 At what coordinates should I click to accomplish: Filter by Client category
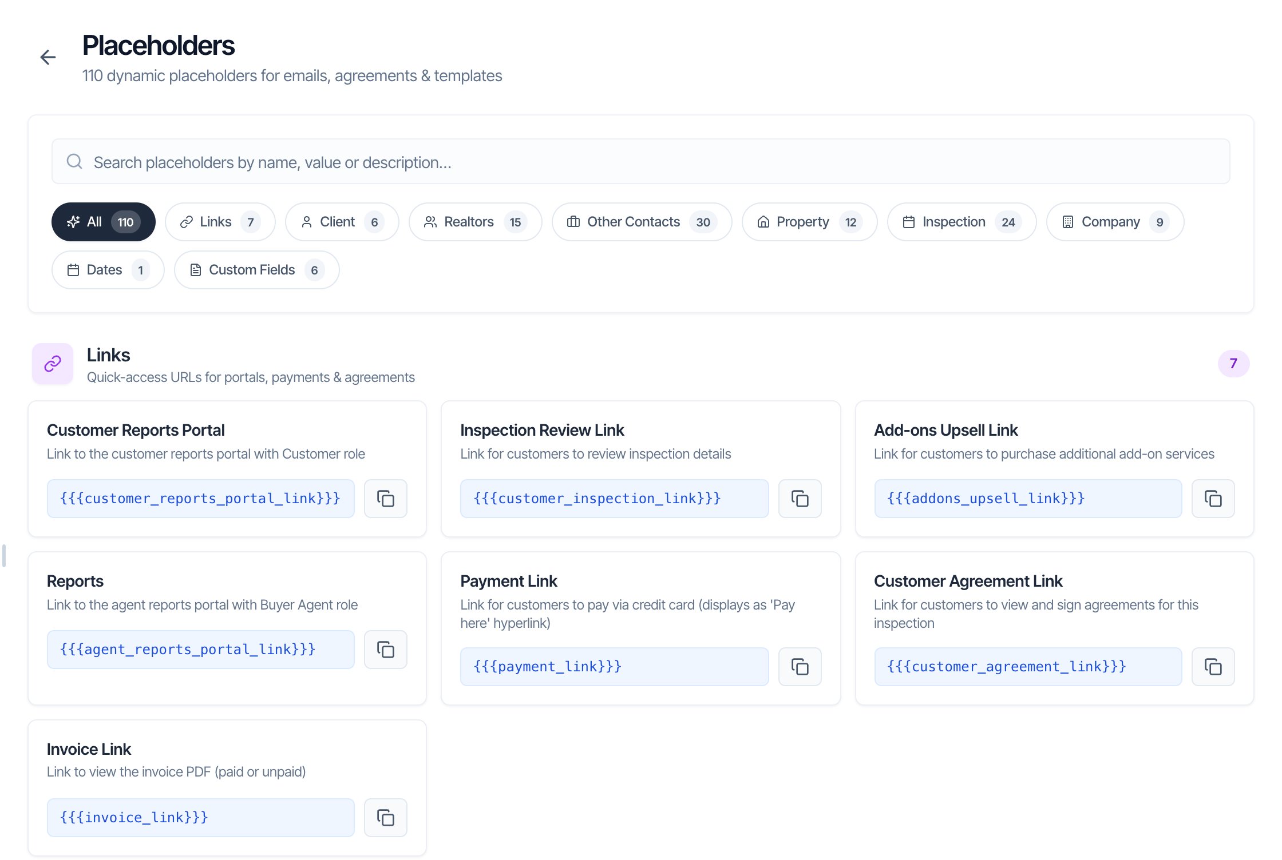(x=342, y=222)
